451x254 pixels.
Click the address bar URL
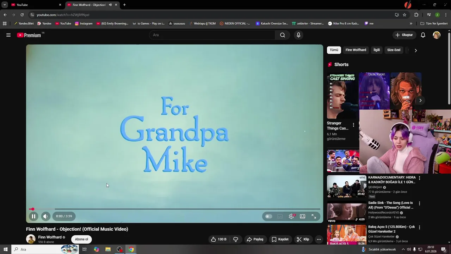coord(63,15)
